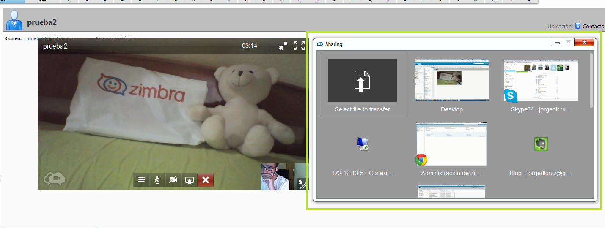Image resolution: width=605 pixels, height=228 pixels.
Task: Click the Desktop label text
Action: pyautogui.click(x=452, y=109)
